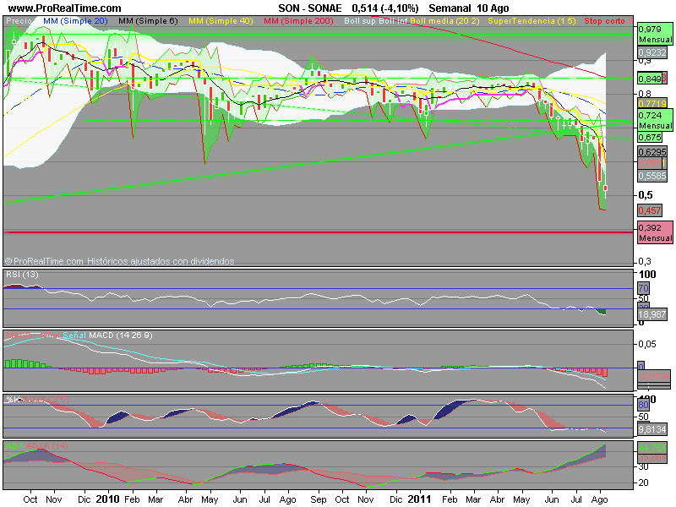Viewport: 676px width, 507px height.
Task: Click the 'Semanal' timeframe label
Action: click(450, 8)
